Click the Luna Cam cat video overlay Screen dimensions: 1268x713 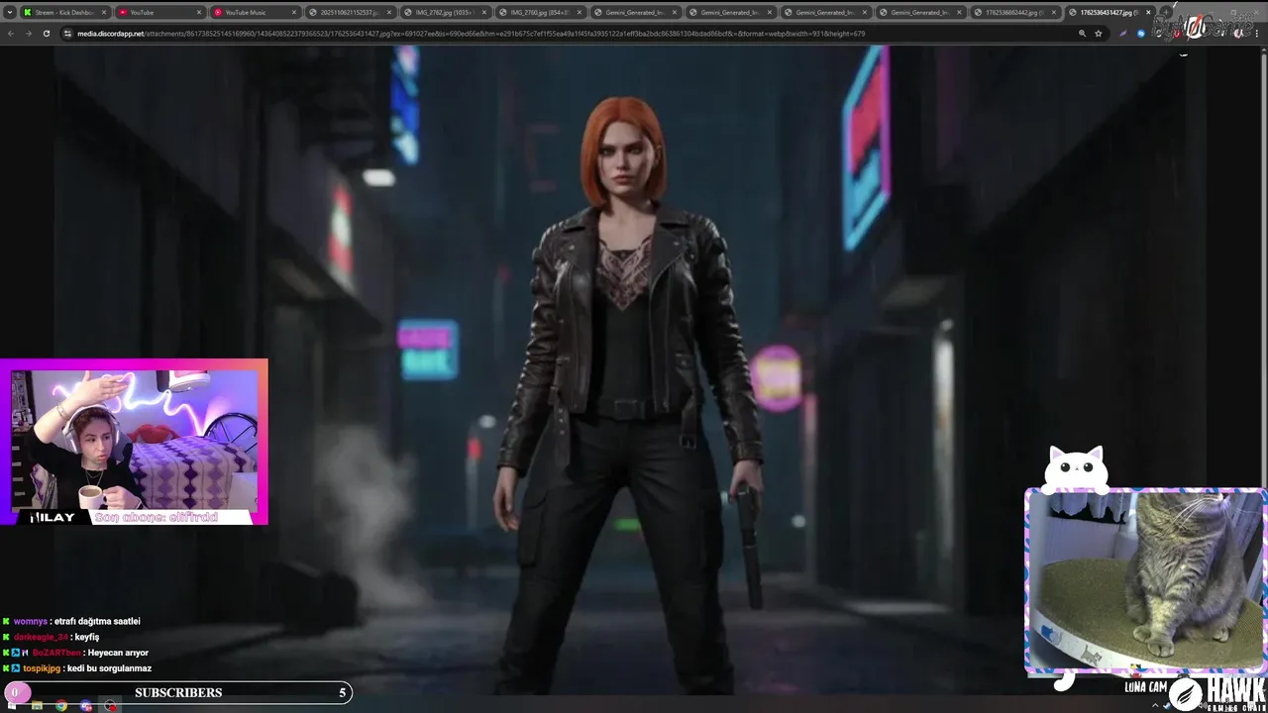pyautogui.click(x=1146, y=580)
